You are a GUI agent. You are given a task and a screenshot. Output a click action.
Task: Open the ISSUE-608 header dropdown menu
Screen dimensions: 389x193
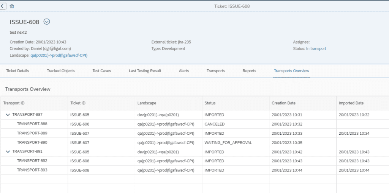pos(47,22)
